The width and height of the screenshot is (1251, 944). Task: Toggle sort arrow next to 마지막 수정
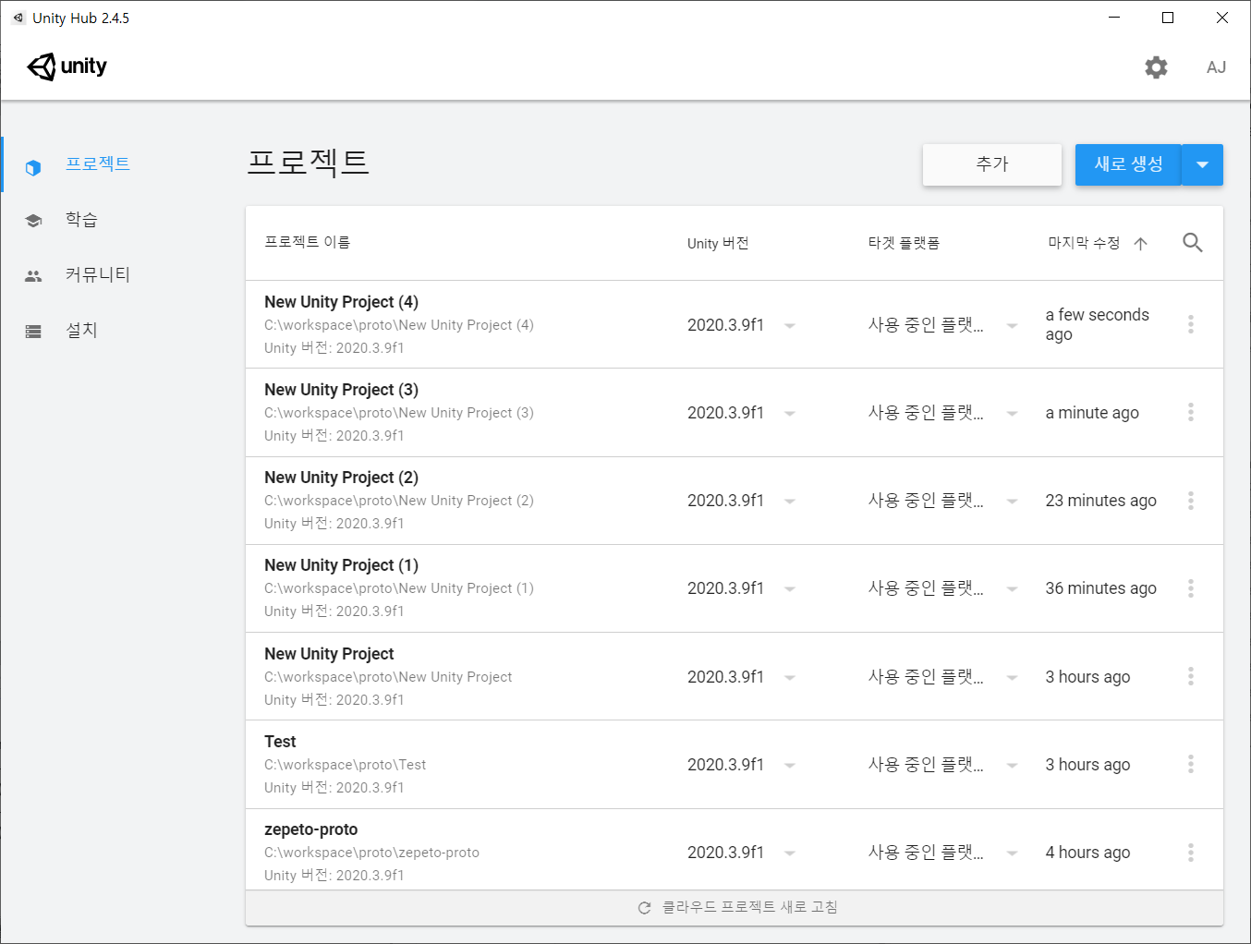tap(1140, 244)
